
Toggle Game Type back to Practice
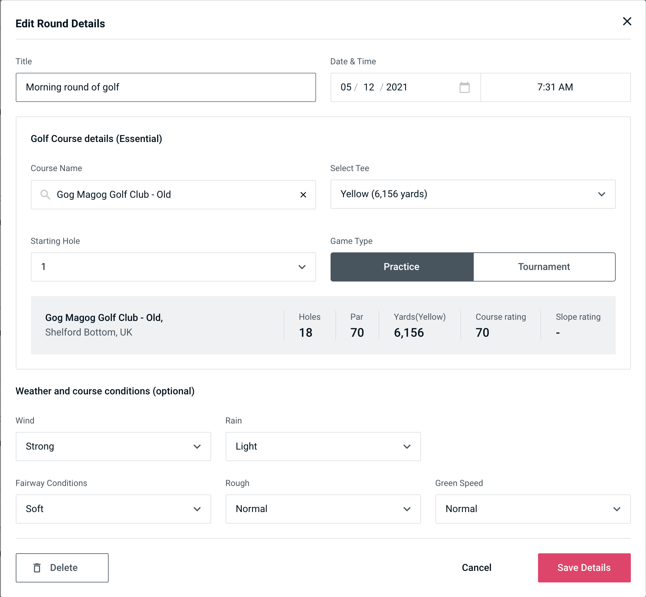[401, 267]
